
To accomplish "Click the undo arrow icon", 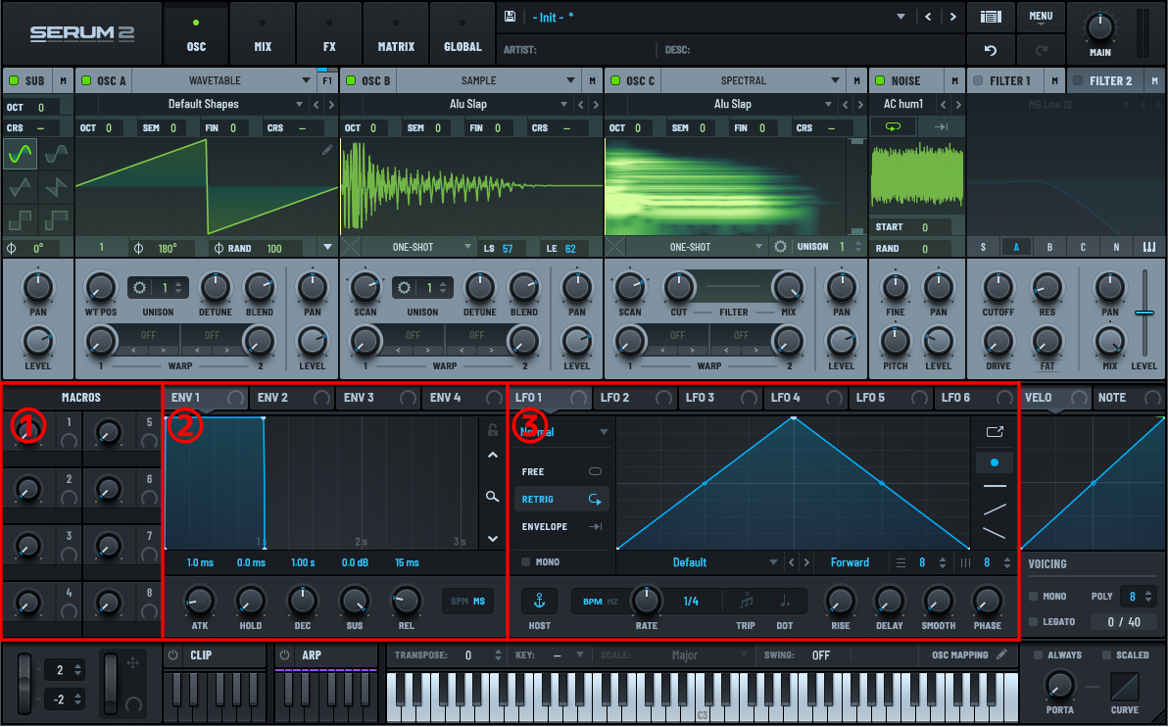I will tap(991, 49).
